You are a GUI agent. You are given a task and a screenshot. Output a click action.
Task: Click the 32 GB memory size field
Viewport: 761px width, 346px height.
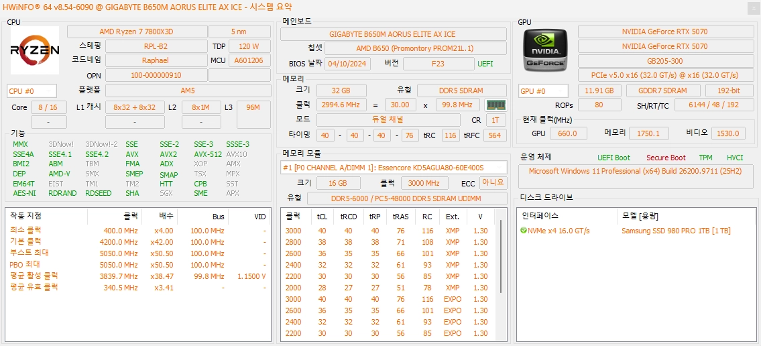[341, 91]
